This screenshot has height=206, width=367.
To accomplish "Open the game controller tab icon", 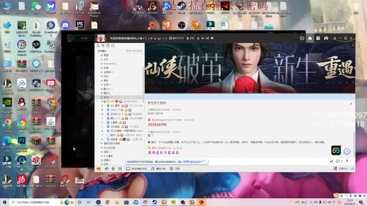I will [x=326, y=38].
